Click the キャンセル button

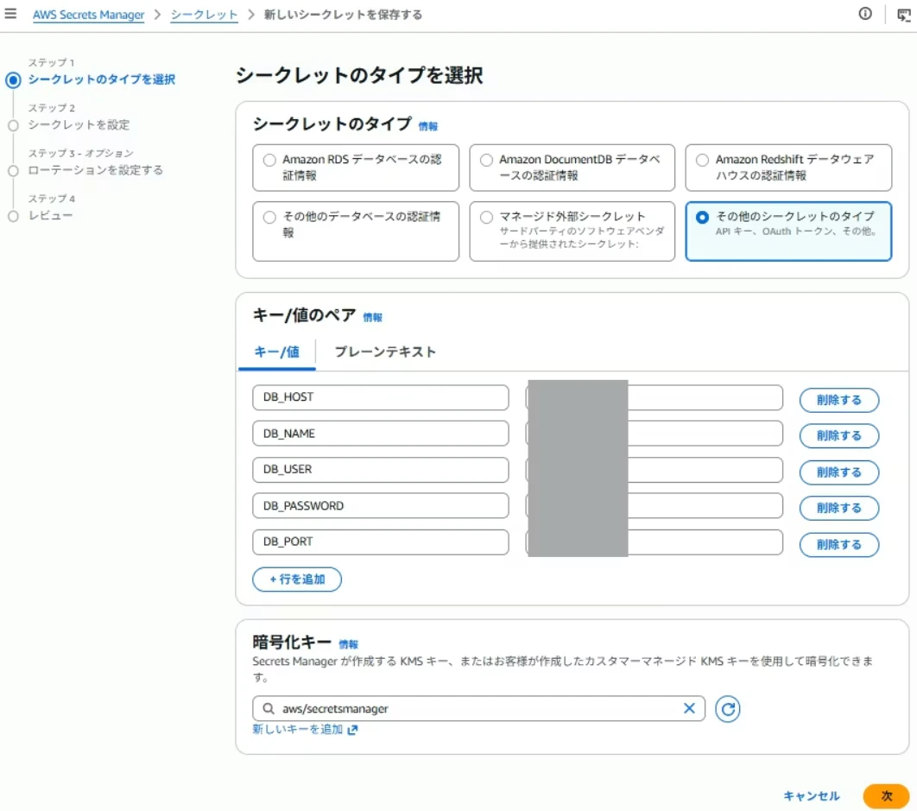(811, 795)
